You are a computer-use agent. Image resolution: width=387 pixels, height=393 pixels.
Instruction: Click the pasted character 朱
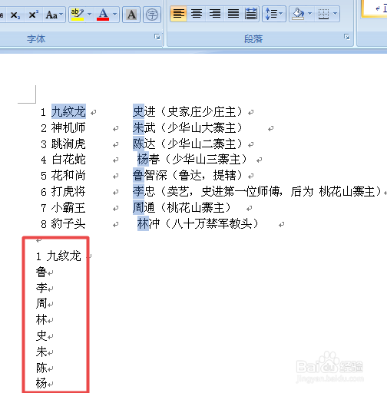coord(41,352)
